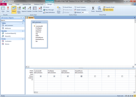Screen dimensions: 136x97
Task: Customize Quick Access Toolbar dropdown
Action: tap(14, 1)
